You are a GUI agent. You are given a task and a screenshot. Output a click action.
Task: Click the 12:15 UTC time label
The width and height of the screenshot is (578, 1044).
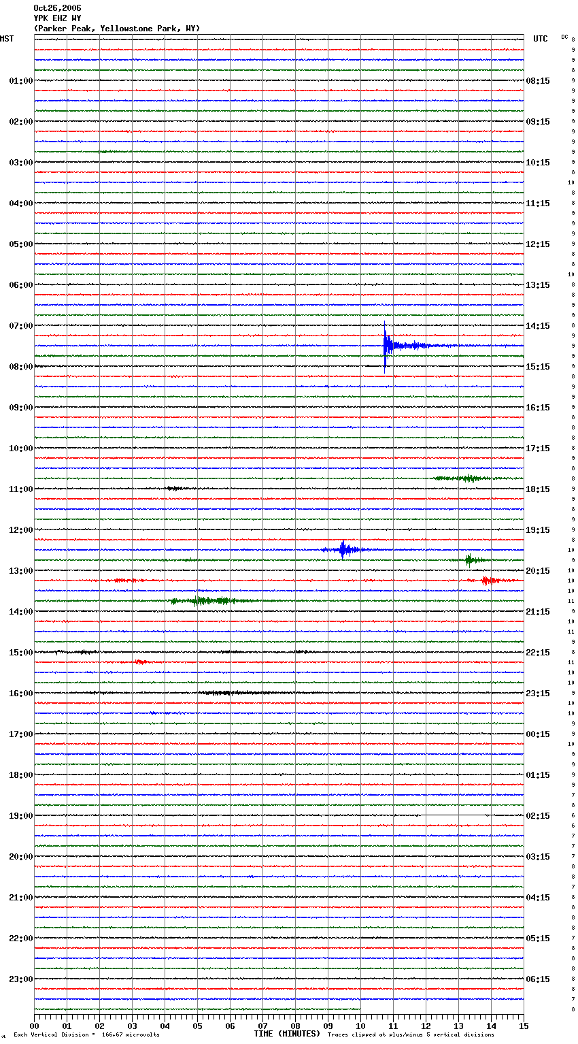point(538,244)
